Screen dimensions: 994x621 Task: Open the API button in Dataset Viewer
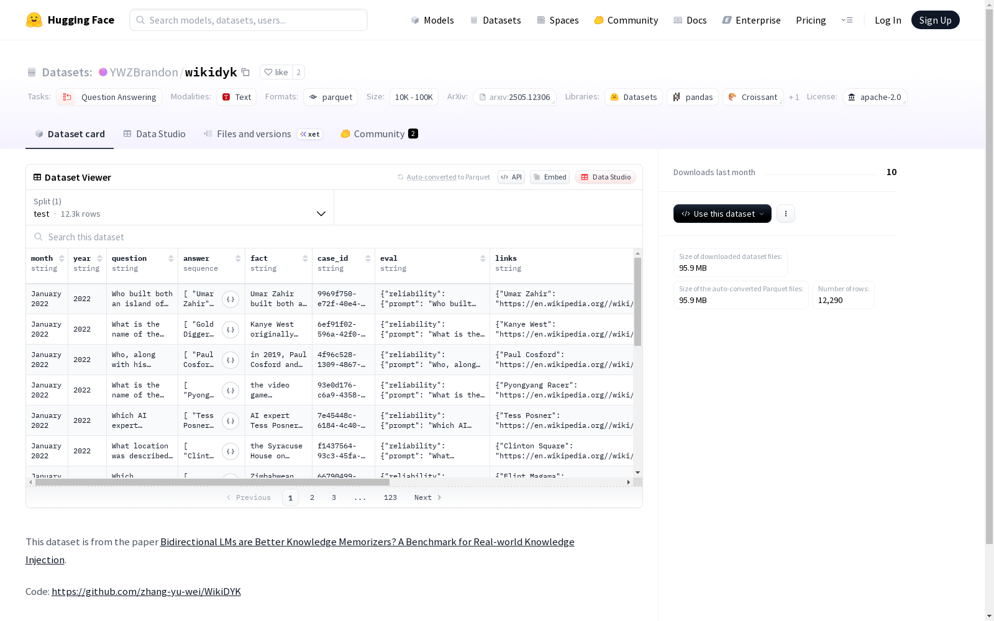[x=511, y=177]
